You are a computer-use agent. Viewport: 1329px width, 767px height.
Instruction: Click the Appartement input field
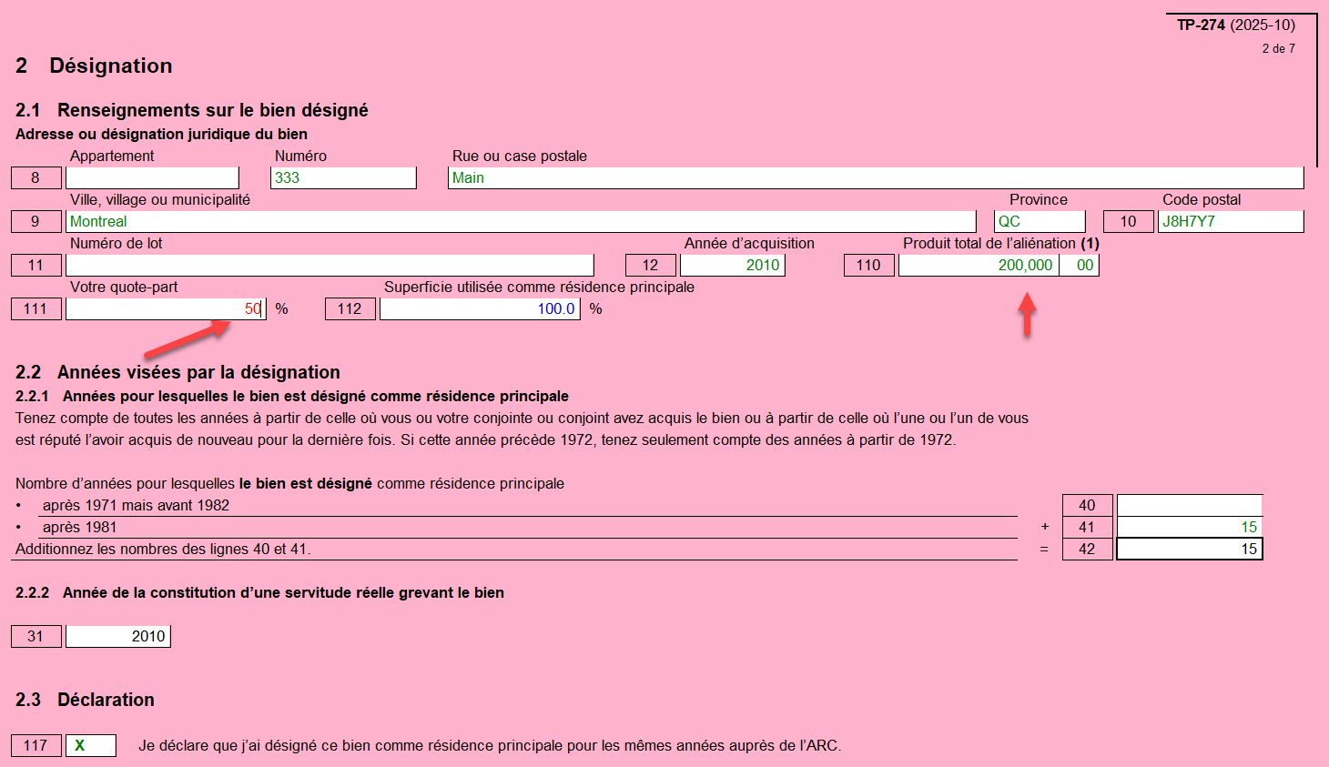[152, 177]
